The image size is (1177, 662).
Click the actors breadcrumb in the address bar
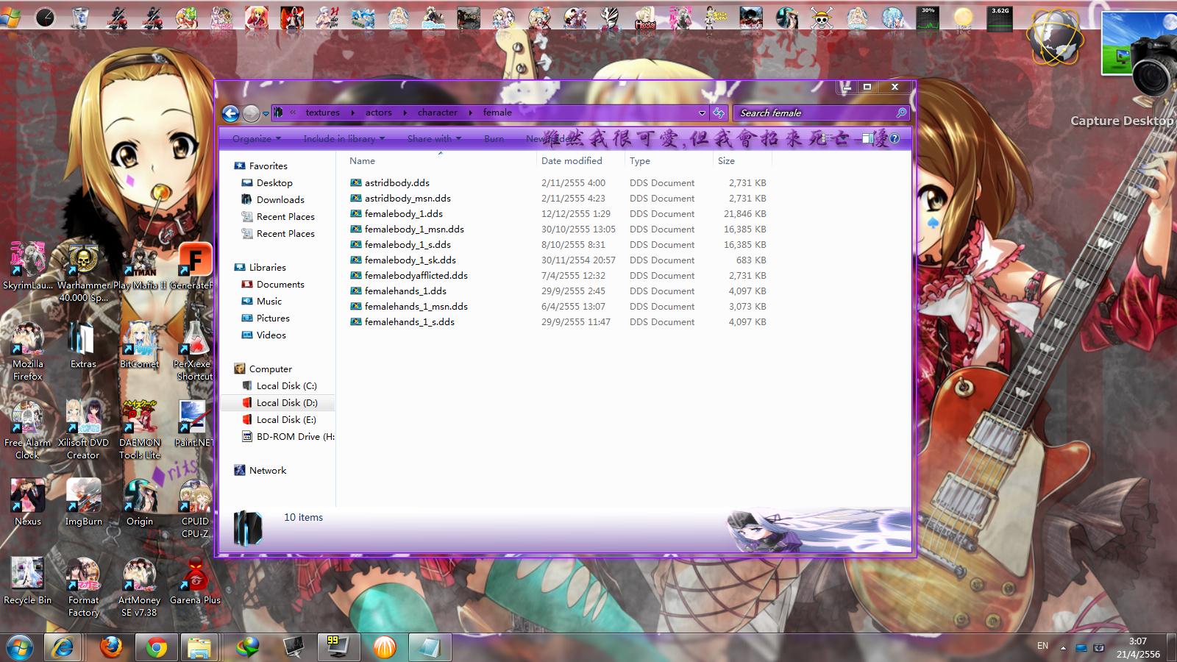tap(379, 113)
